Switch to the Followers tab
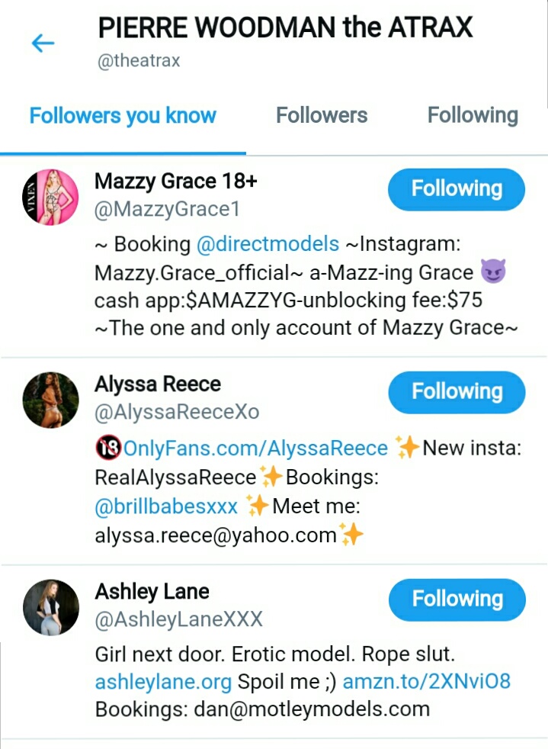The image size is (548, 749). 322,115
